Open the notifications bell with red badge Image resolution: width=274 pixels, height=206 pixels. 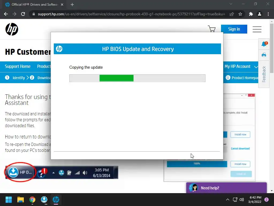tap(264, 44)
